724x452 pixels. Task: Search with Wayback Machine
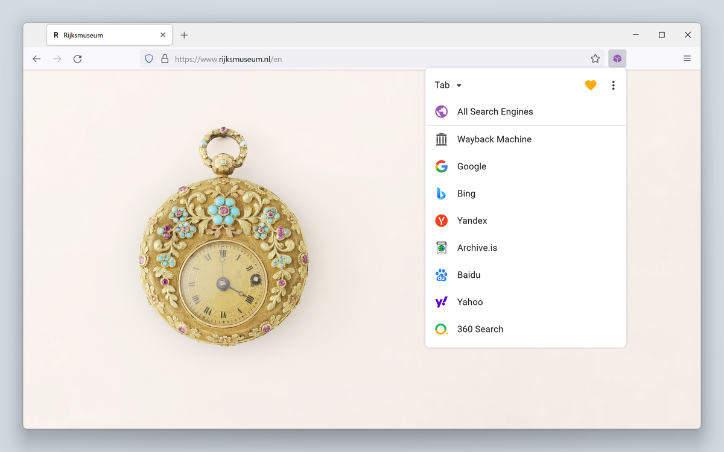point(526,139)
